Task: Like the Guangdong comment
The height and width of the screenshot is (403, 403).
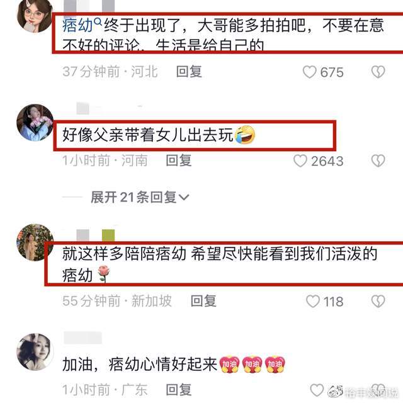Action: tap(317, 390)
